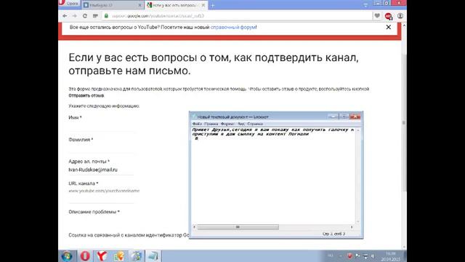
Task: Minimize the Notepad window
Action: [x=333, y=116]
